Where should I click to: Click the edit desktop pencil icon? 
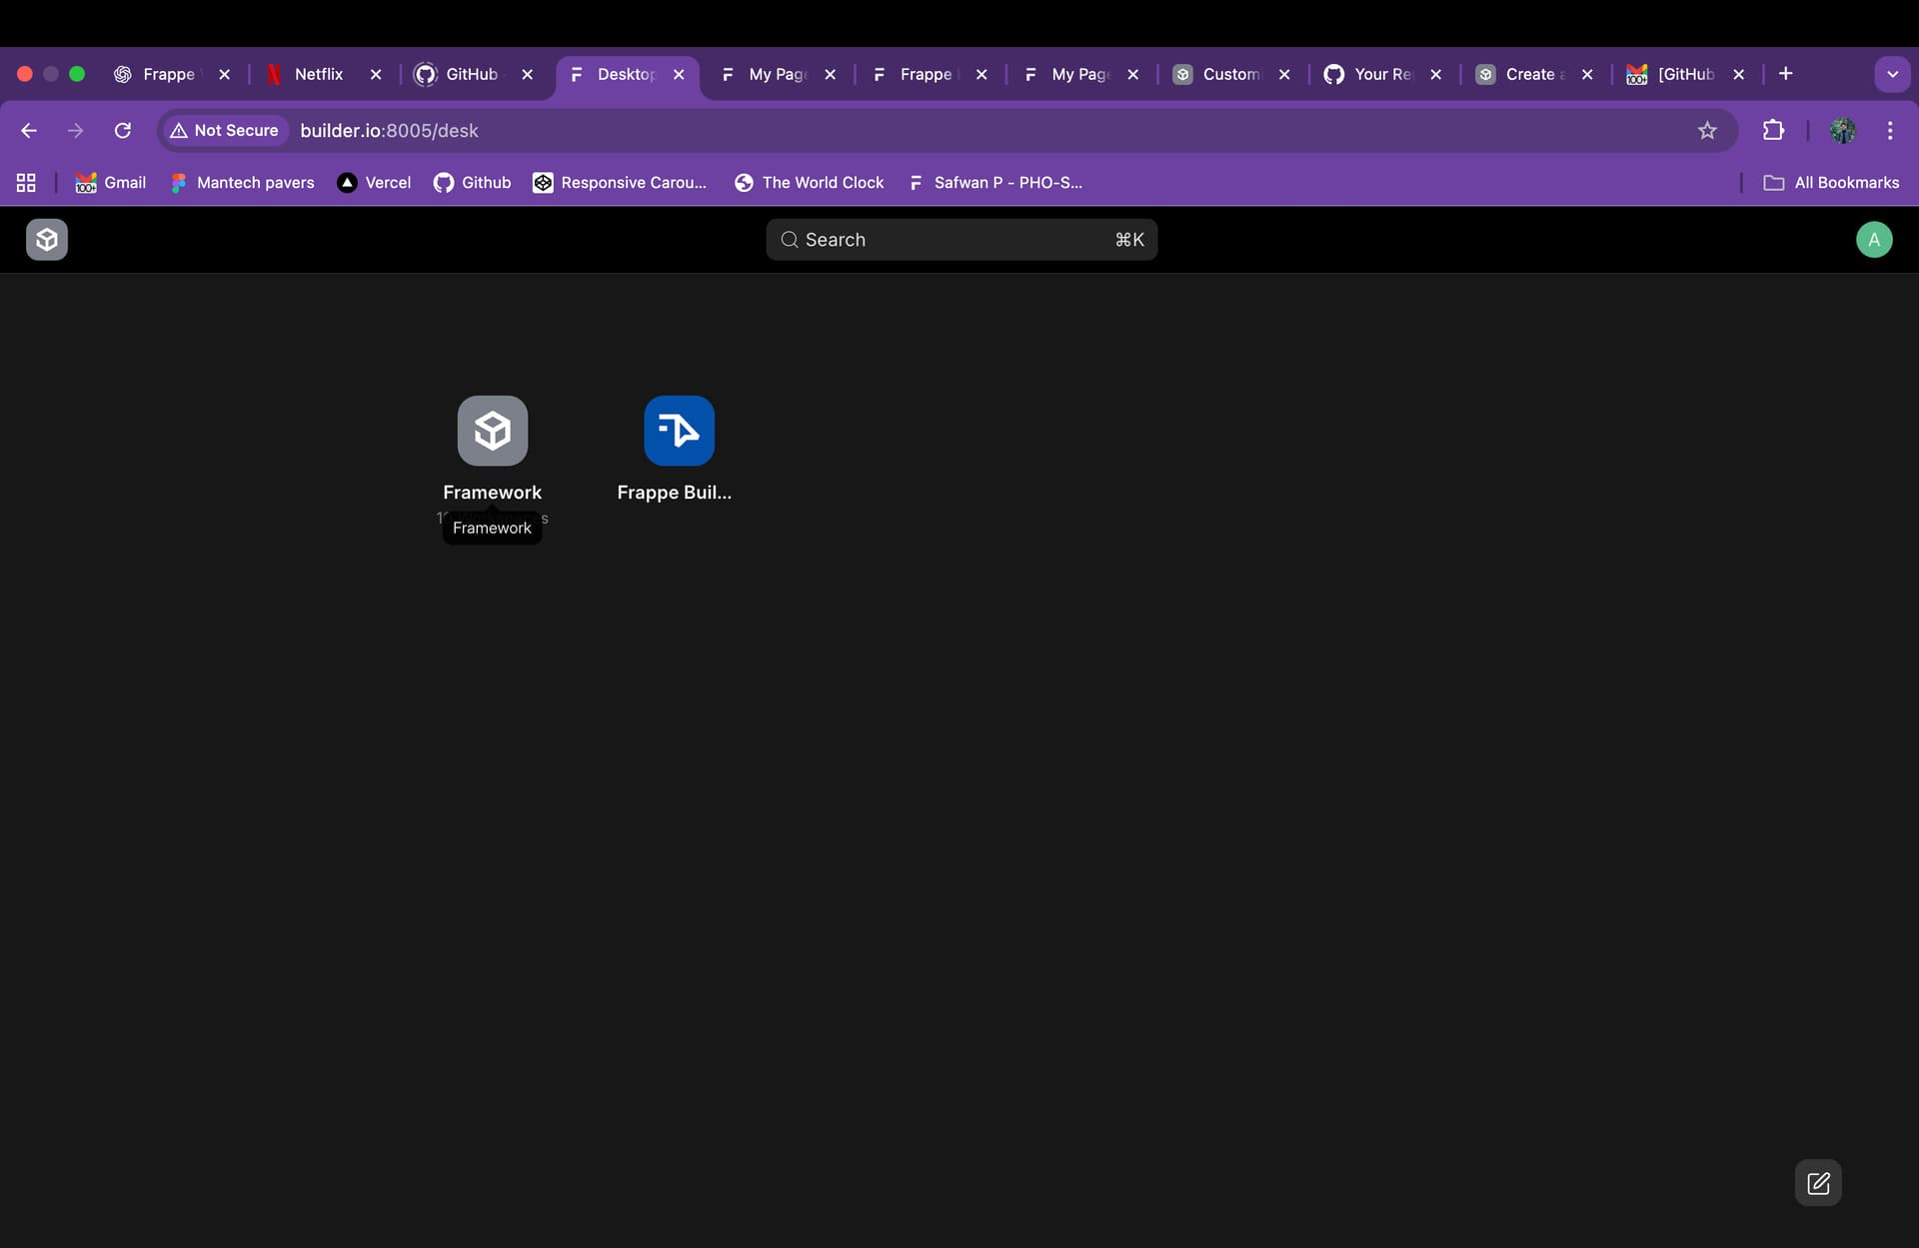1818,1183
